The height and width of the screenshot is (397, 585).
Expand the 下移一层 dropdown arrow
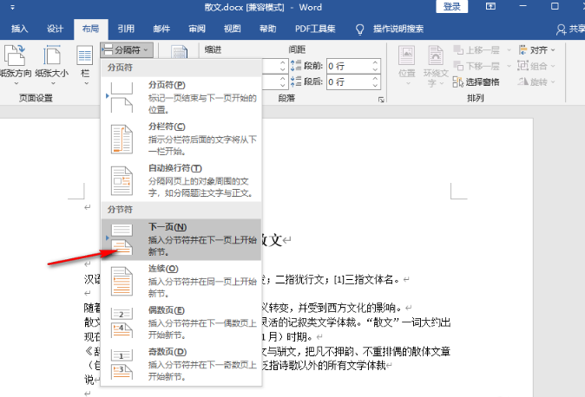point(509,66)
